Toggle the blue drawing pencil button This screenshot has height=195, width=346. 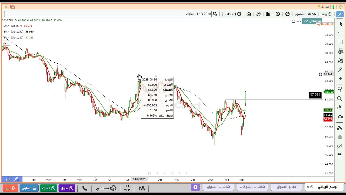(x=340, y=14)
